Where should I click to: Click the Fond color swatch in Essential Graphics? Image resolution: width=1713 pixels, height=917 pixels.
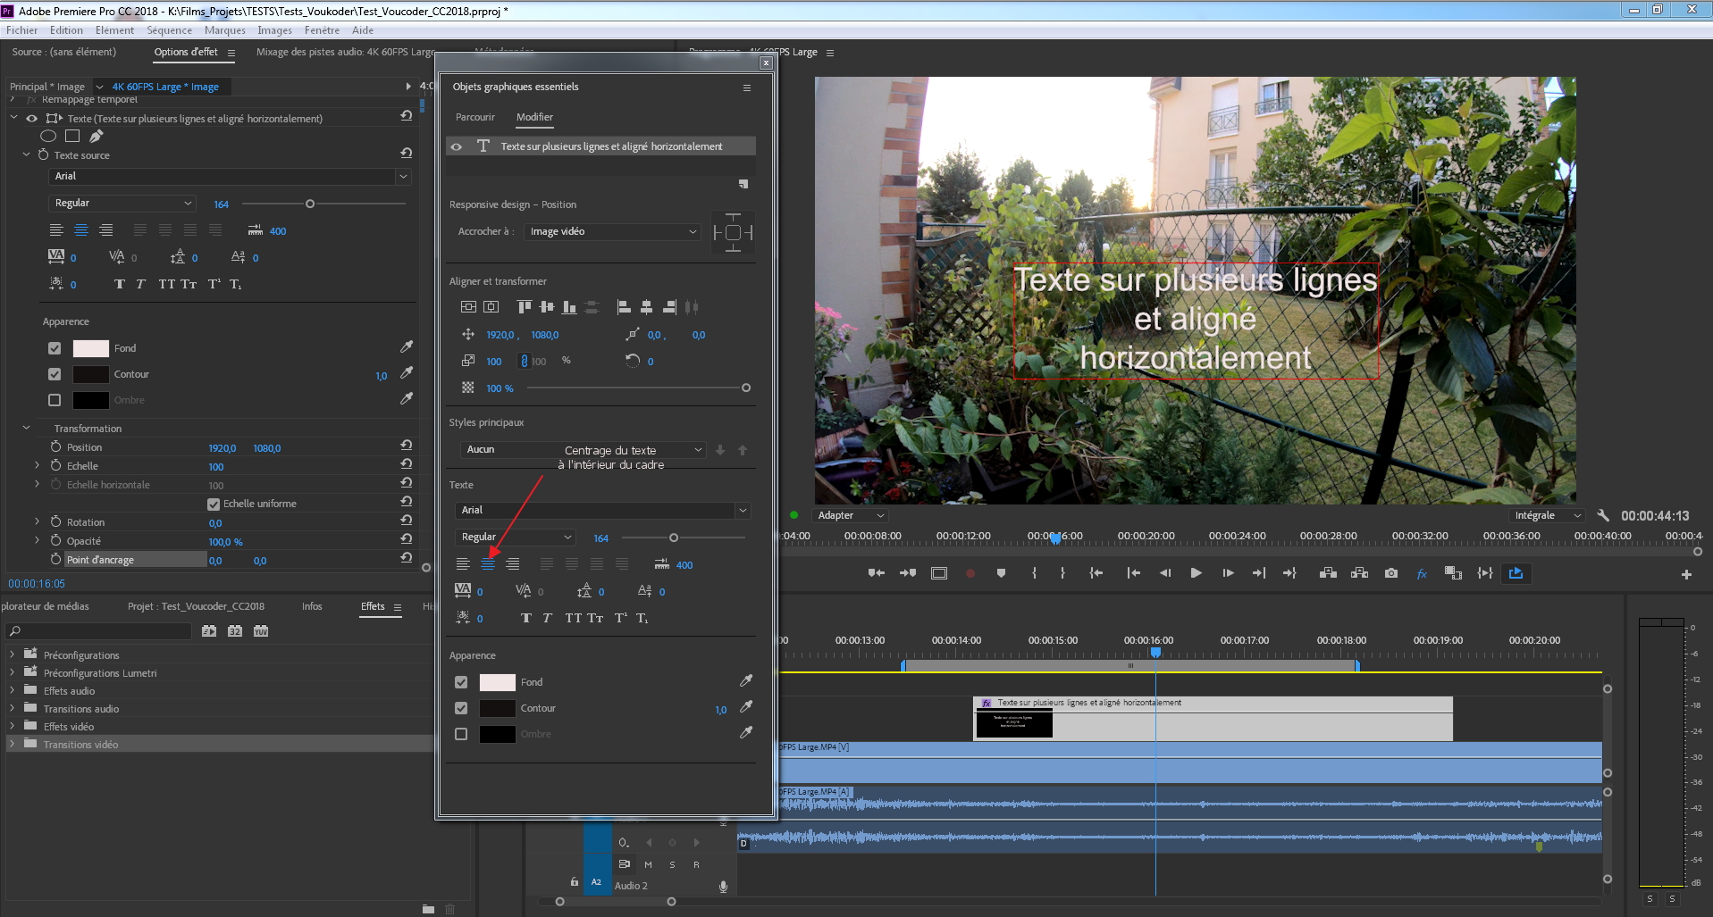tap(497, 682)
